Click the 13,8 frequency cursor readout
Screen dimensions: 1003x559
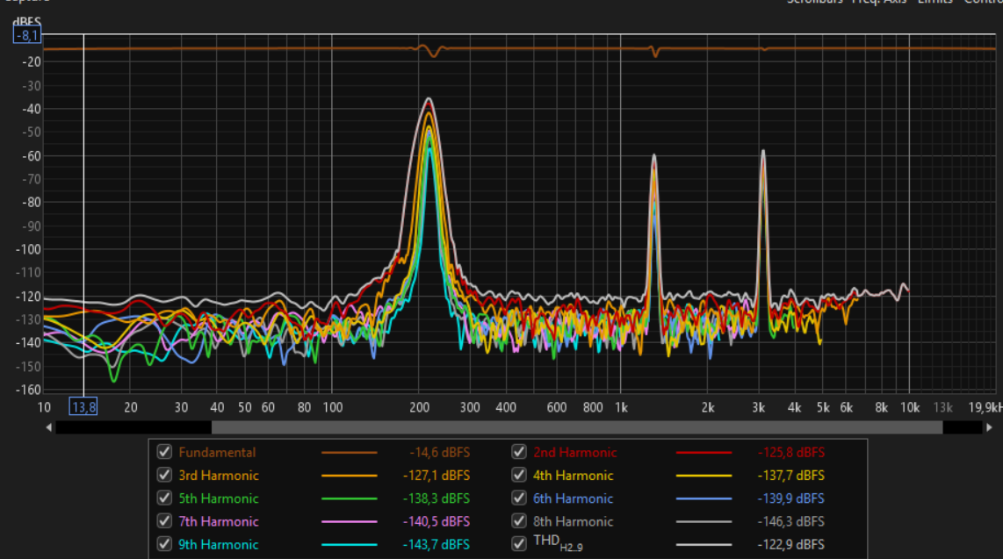[83, 407]
